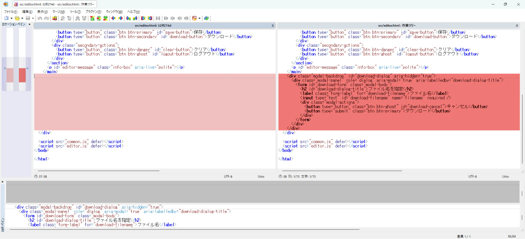
Task: Click the Copy to right icon
Action: point(114,18)
